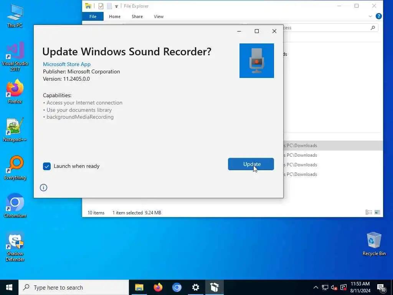Open the Microsoft Store App link
The height and width of the screenshot is (295, 393).
pyautogui.click(x=67, y=64)
